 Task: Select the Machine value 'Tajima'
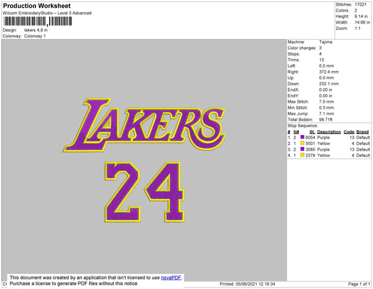click(x=326, y=42)
